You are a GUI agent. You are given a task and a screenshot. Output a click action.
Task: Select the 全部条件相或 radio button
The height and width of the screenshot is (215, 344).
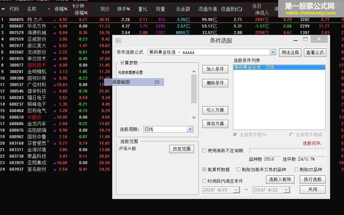[x=291, y=135]
